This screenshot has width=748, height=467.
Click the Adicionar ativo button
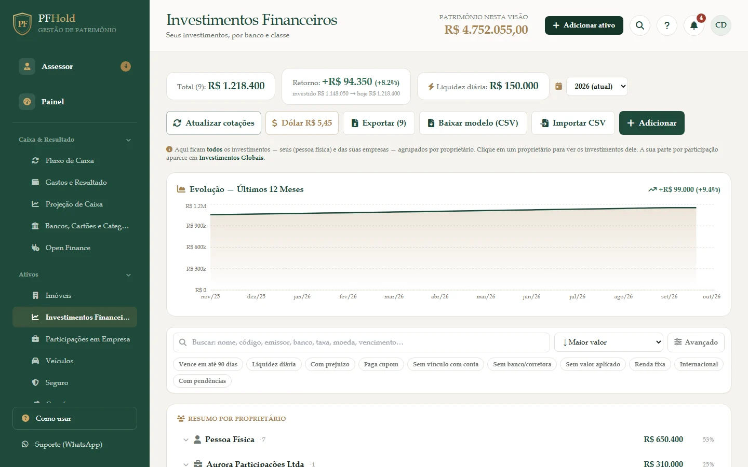[584, 25]
